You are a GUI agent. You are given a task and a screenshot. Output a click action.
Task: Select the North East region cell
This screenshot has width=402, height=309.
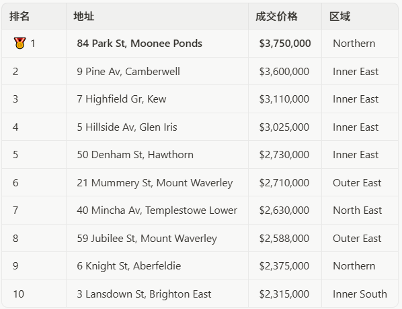pos(357,210)
